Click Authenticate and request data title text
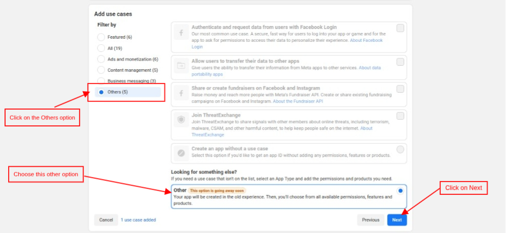506x233 pixels. pos(264,27)
